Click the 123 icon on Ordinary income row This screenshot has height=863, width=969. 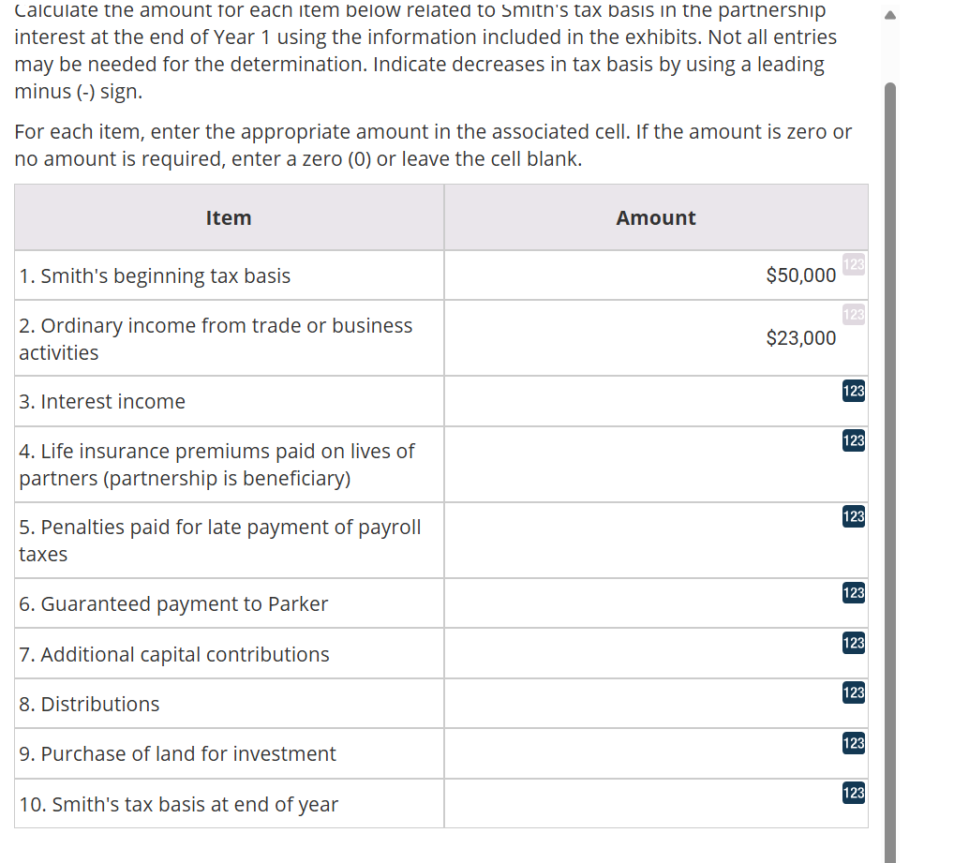853,315
